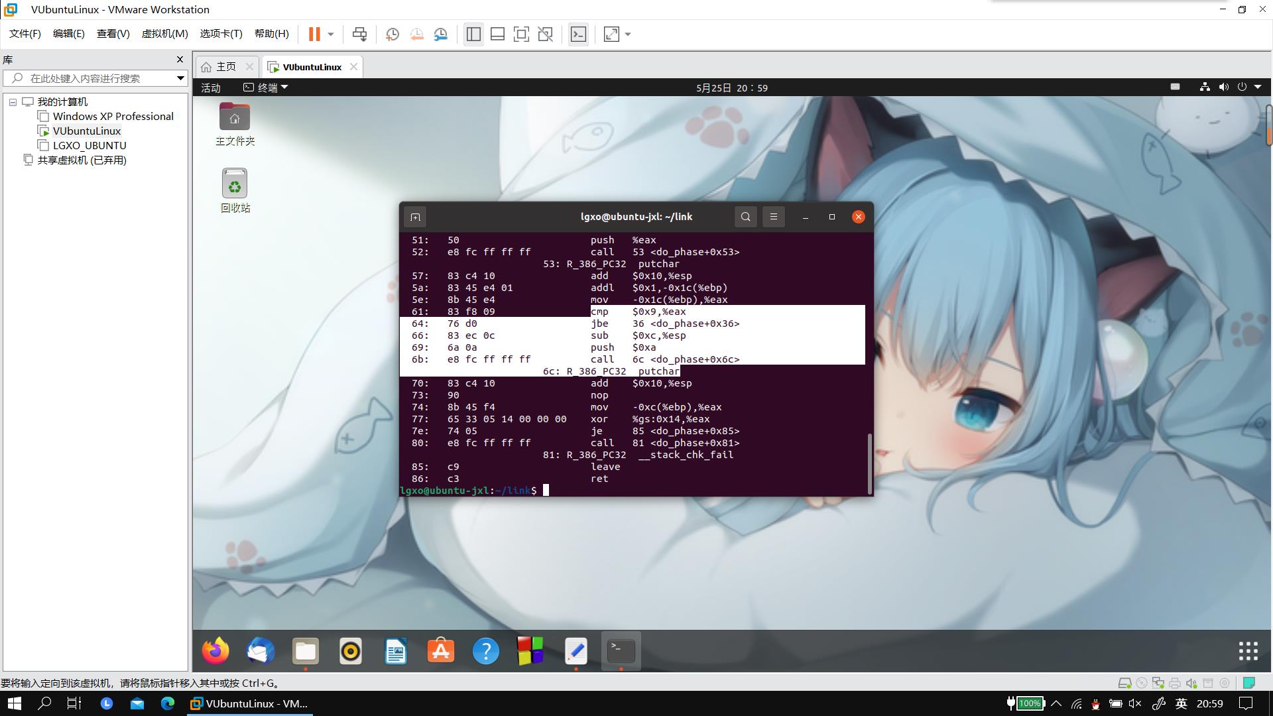Close the VUbuntuLinux tab
This screenshot has width=1273, height=716.
pos(354,66)
